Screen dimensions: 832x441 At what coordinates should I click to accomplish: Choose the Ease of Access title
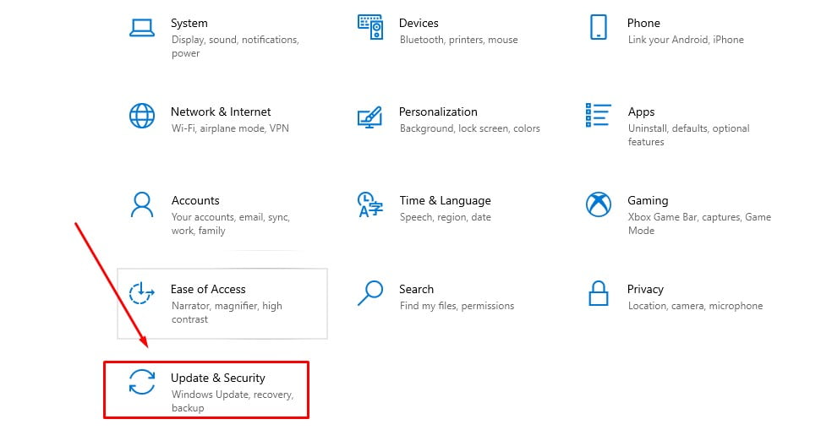click(x=208, y=289)
